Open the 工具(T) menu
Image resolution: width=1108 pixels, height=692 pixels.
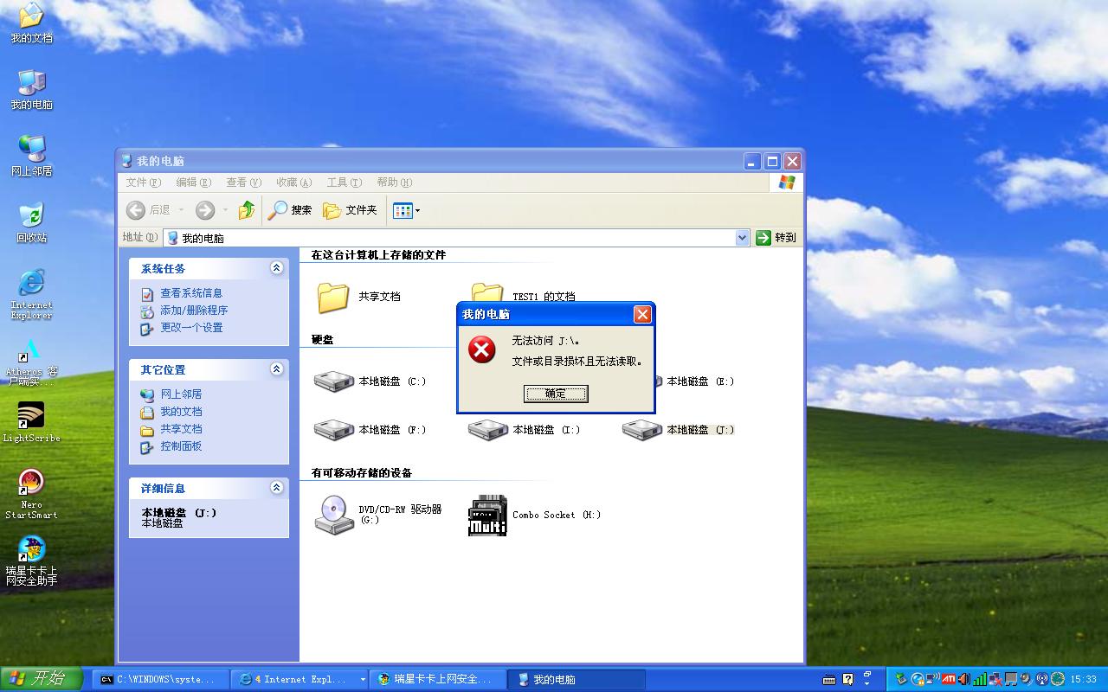344,183
